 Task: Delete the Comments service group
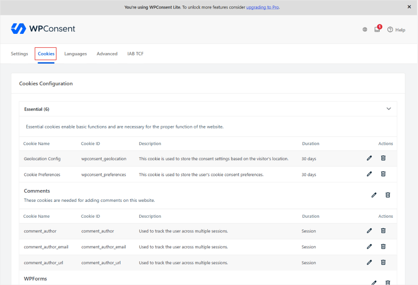[388, 195]
